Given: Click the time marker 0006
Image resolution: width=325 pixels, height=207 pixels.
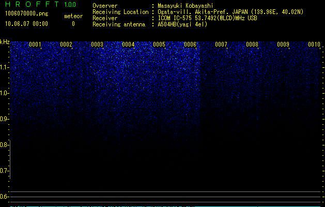Looking at the screenshot, I should point(190,45).
